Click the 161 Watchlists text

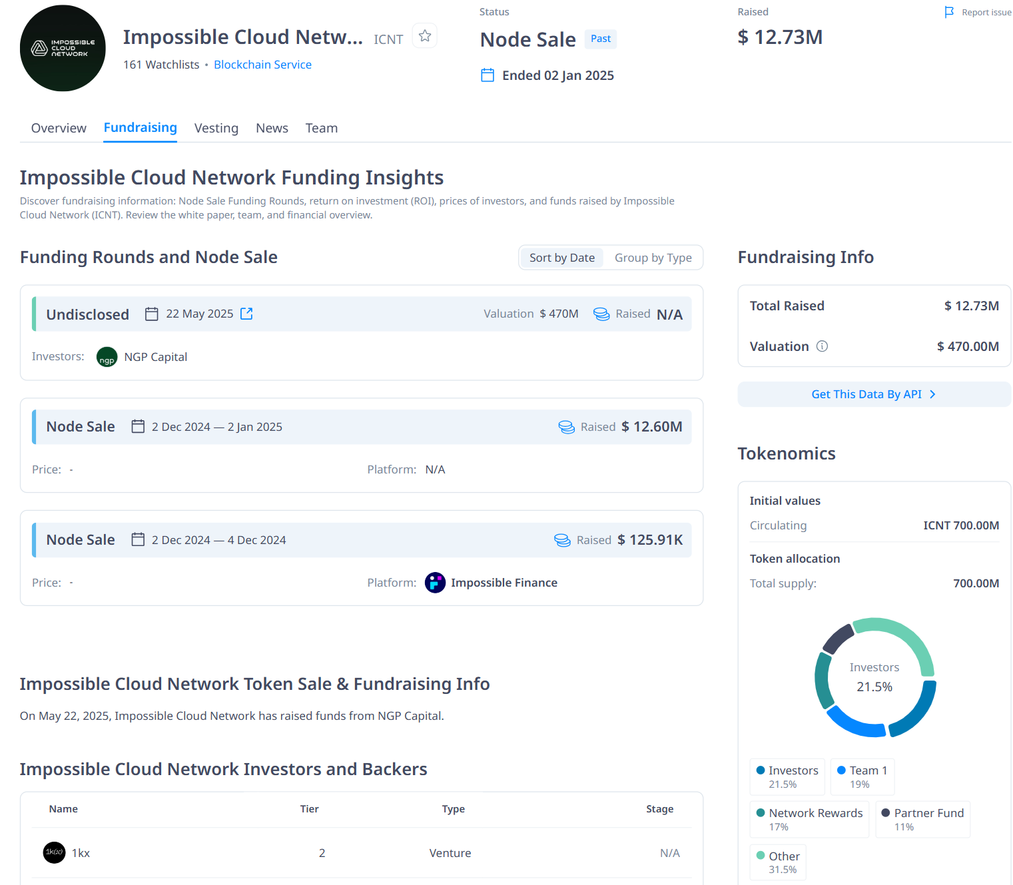pos(161,65)
